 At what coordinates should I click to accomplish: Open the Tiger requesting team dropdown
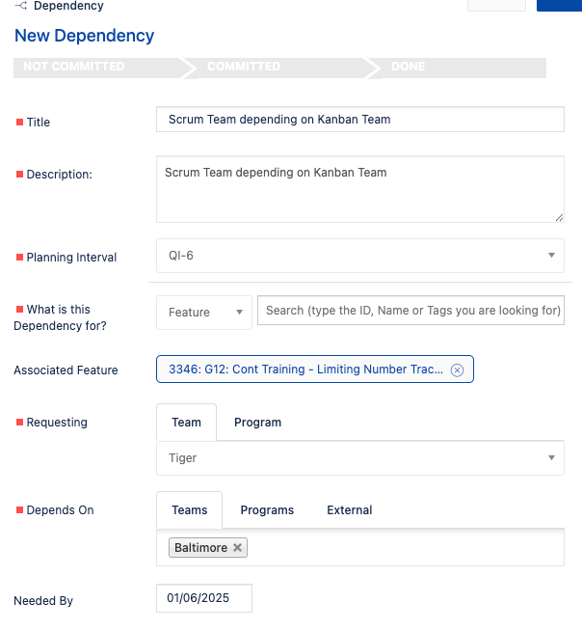(360, 458)
